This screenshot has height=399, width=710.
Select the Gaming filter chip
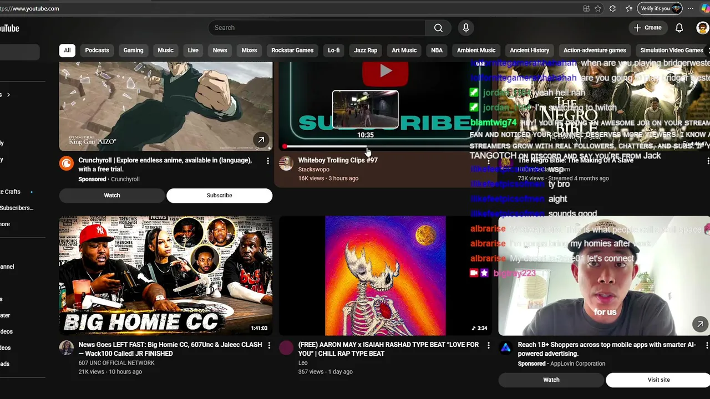(133, 50)
